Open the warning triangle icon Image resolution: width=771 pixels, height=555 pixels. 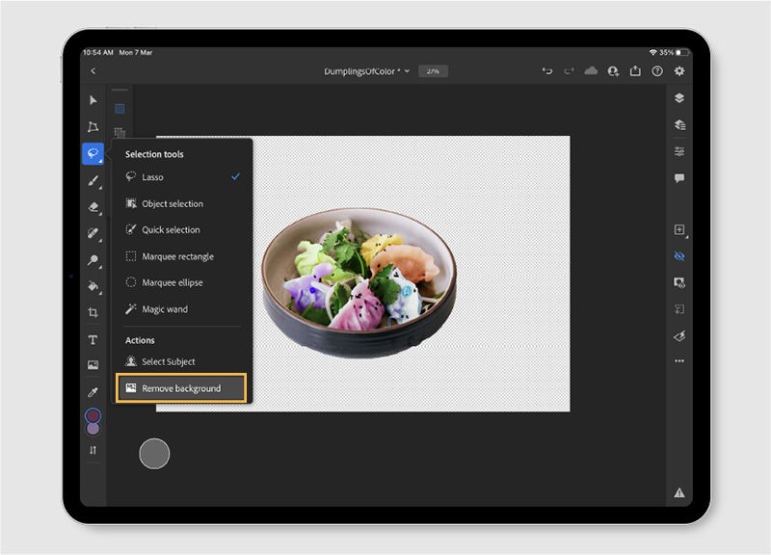point(679,492)
